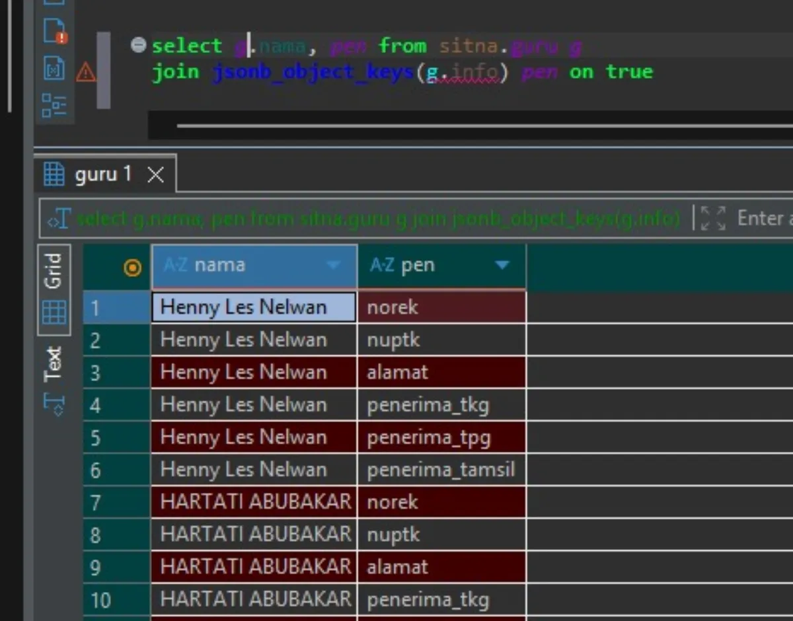Image resolution: width=793 pixels, height=621 pixels.
Task: Select row number 7 header
Action: click(x=117, y=502)
